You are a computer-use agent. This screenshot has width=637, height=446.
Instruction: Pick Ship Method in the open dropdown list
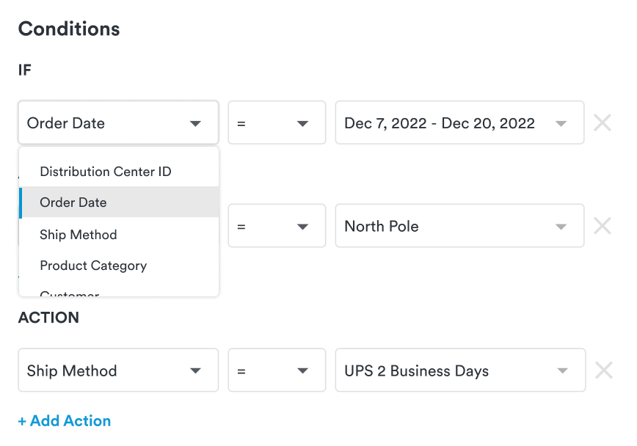click(79, 235)
